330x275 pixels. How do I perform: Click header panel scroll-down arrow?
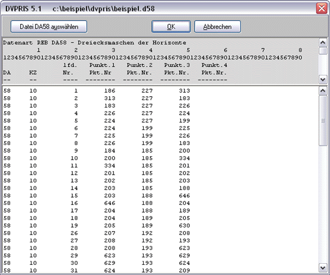click(x=323, y=80)
